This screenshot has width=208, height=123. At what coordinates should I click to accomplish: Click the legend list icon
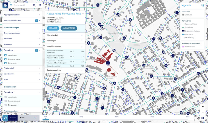pyautogui.click(x=203, y=5)
